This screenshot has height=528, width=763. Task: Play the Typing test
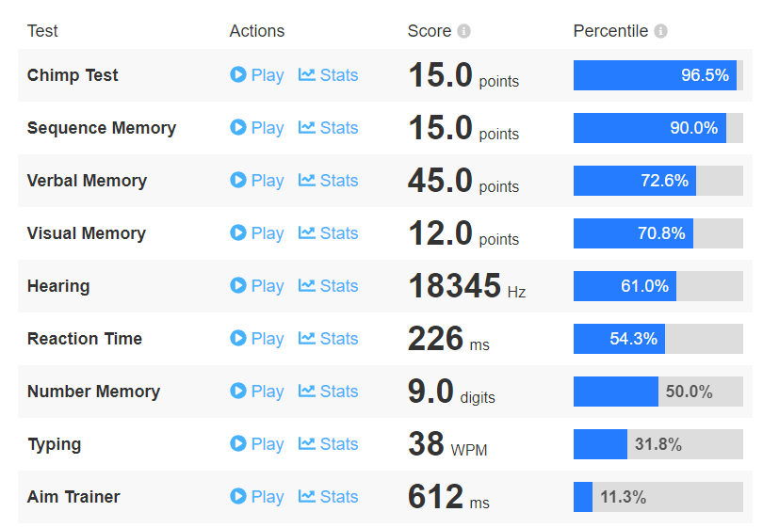click(x=257, y=444)
